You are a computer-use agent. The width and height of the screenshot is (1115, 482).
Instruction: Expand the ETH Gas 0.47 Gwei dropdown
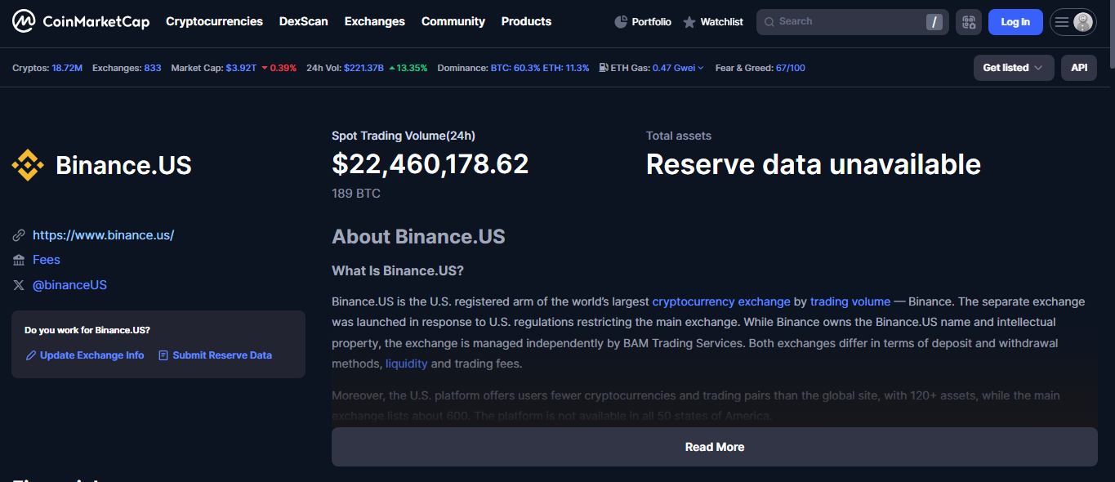(678, 68)
